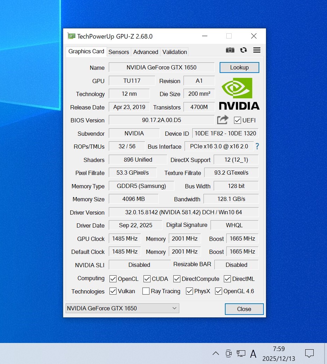This screenshot has height=364, width=327.
Task: Toggle the UEFI checkbox
Action: click(x=238, y=120)
